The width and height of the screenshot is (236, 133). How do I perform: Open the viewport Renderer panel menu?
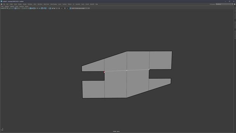[x=22, y=7]
